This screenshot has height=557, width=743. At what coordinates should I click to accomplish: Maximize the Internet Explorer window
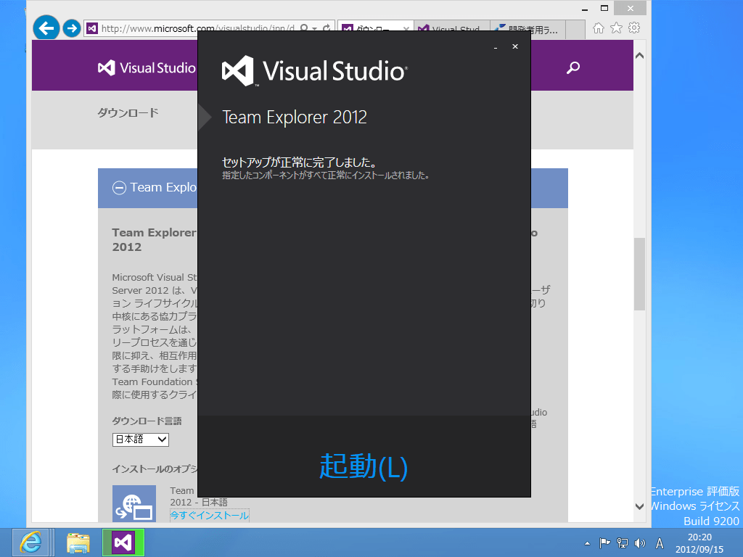604,8
